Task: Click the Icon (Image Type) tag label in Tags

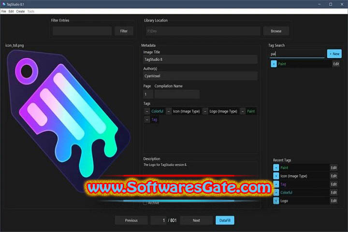Action: (x=187, y=111)
